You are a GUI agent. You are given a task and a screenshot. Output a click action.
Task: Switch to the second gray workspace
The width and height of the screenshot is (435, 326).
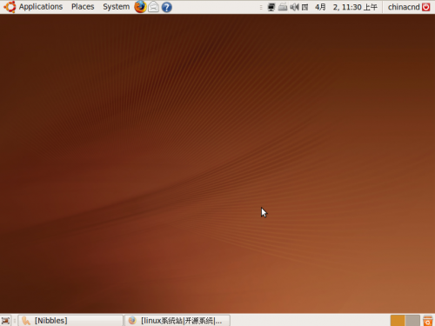(412, 321)
